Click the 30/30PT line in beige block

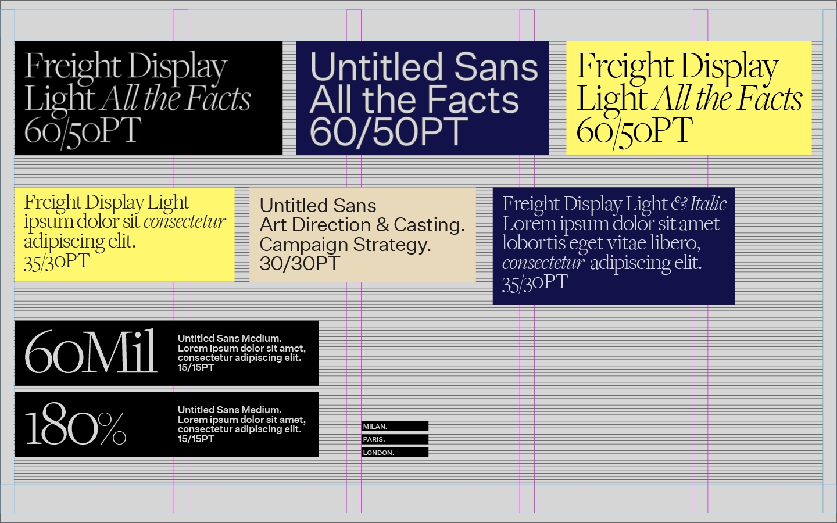(299, 264)
